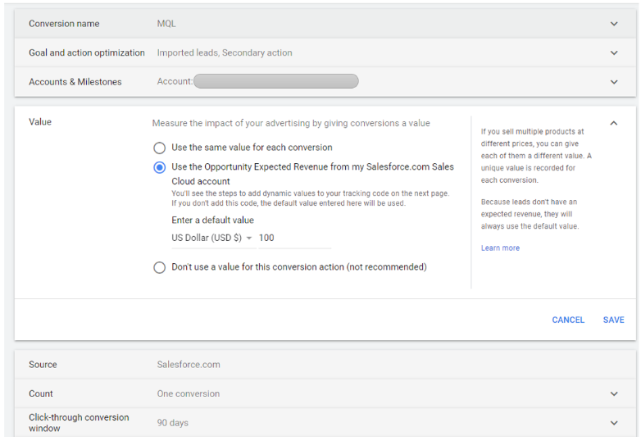Screen dimensions: 641x441
Task: Click 'Imported leads, Secondary action' text
Action: 225,53
